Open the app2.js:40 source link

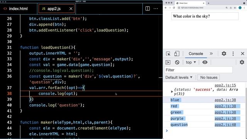(x=225, y=124)
